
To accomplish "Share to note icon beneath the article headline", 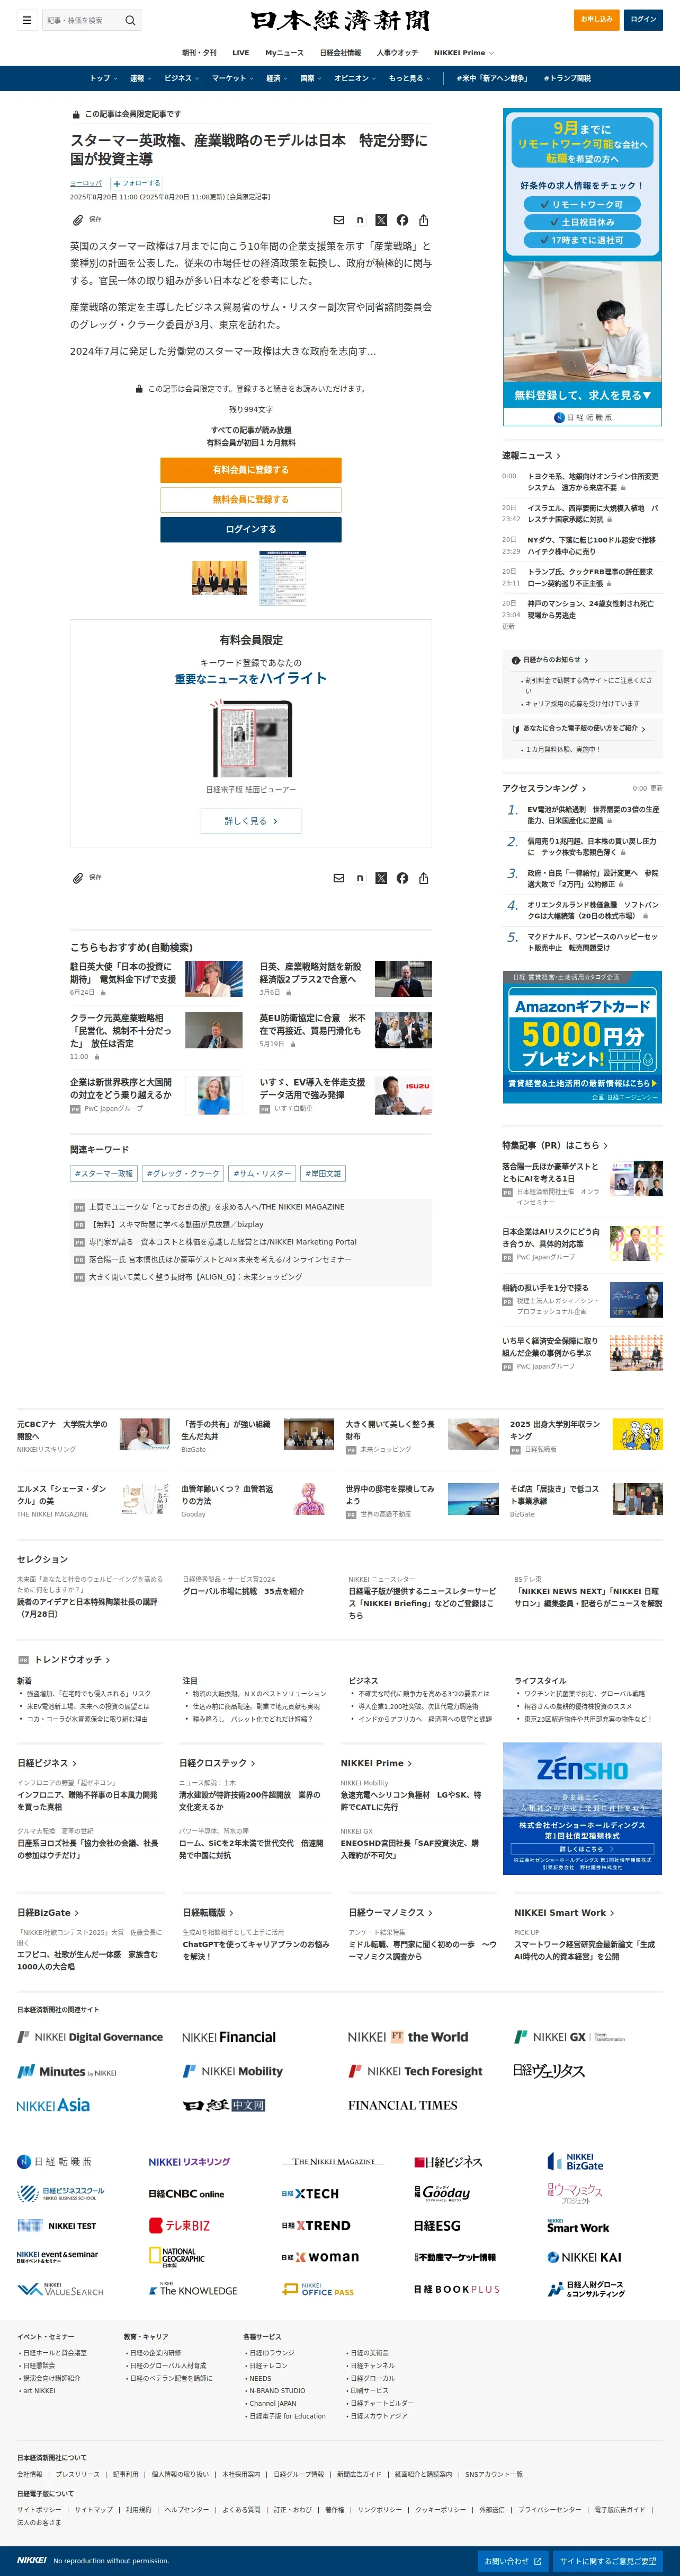I will pos(360,220).
